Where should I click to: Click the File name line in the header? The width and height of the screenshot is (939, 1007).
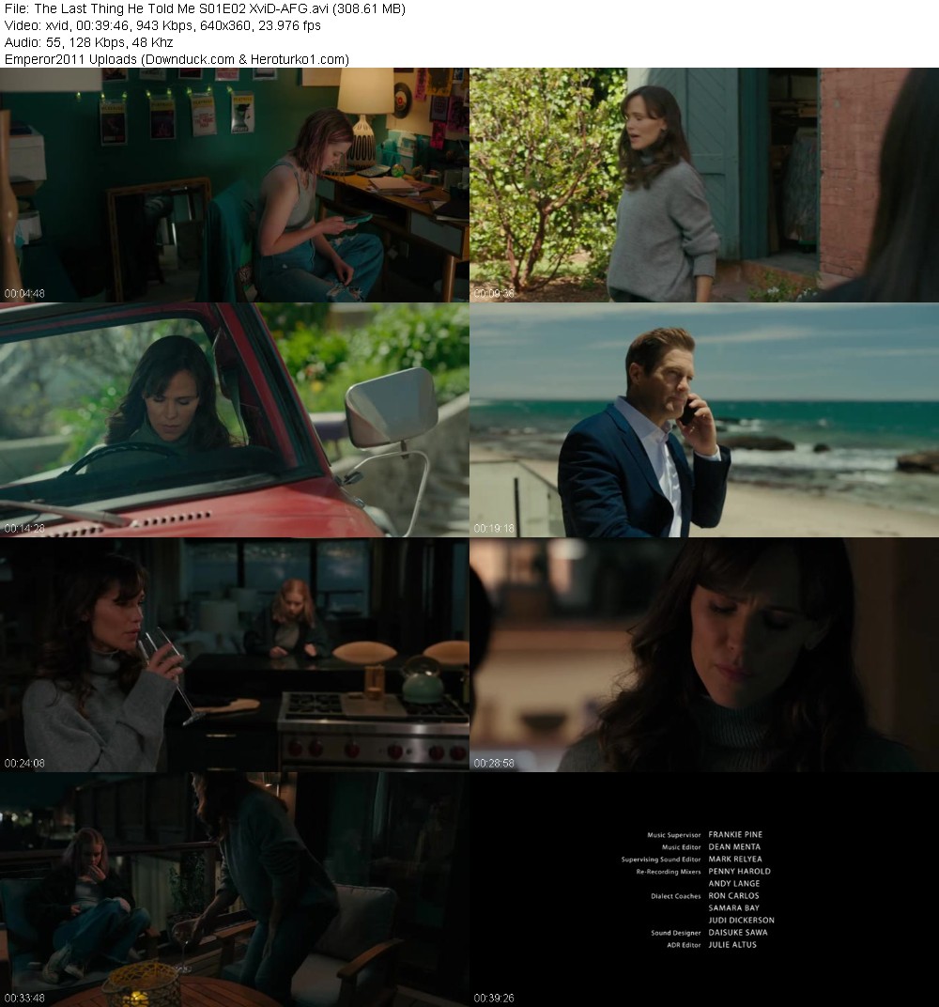click(x=205, y=9)
